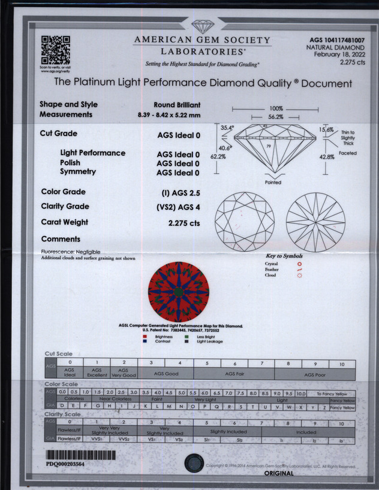Viewport: 379px width, 490px height.
Task: Click the Feather symbol in the key
Action: (299, 270)
